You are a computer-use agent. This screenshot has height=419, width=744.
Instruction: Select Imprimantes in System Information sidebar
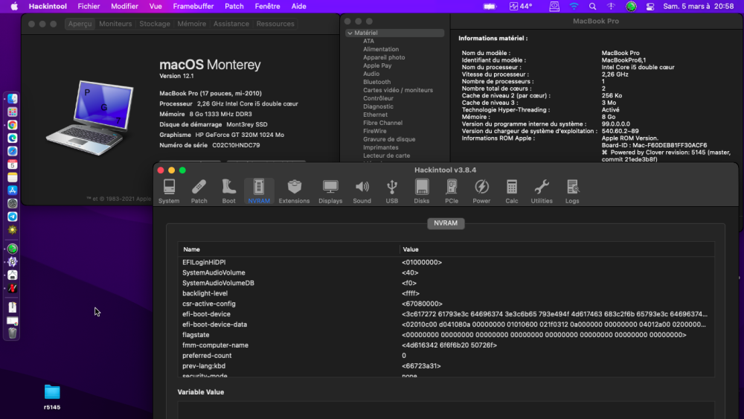click(x=380, y=147)
